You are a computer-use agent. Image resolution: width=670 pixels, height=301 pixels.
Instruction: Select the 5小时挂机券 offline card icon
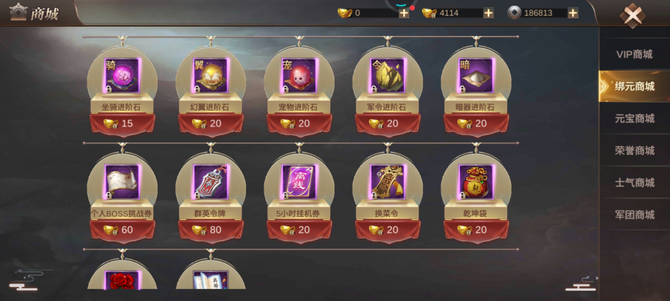pyautogui.click(x=299, y=182)
